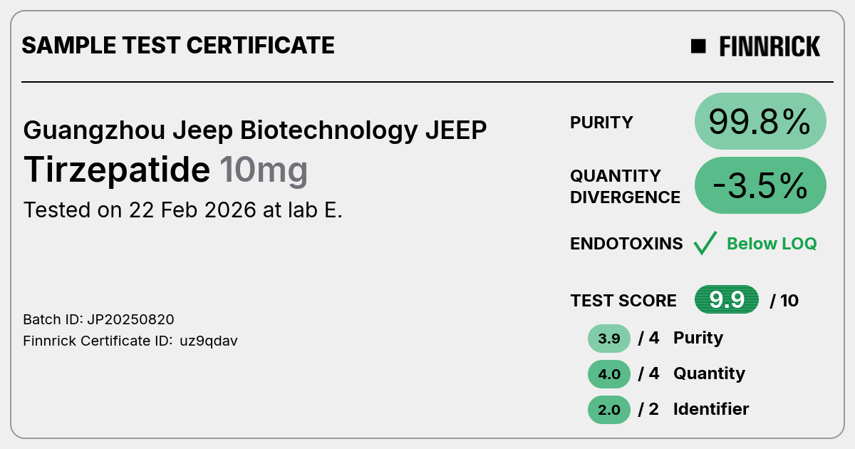This screenshot has width=855, height=449.
Task: Click the 4.0 quantity score pill
Action: (609, 374)
